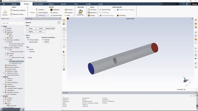
Task: Select the mouse pointer tool in viewport toolbar
Action: pyautogui.click(x=64, y=29)
